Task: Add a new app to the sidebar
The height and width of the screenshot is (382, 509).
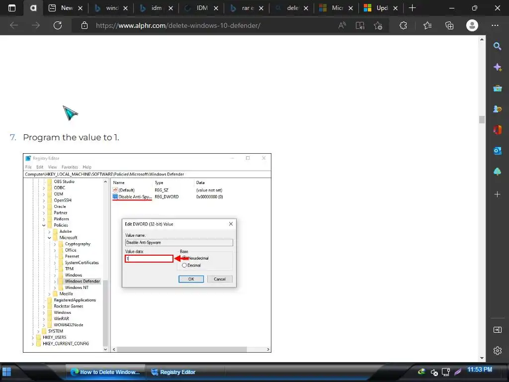Action: click(x=497, y=194)
